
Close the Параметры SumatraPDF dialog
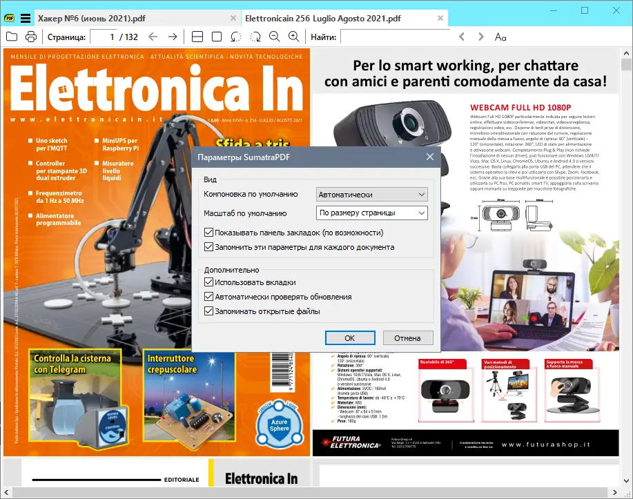pos(430,157)
